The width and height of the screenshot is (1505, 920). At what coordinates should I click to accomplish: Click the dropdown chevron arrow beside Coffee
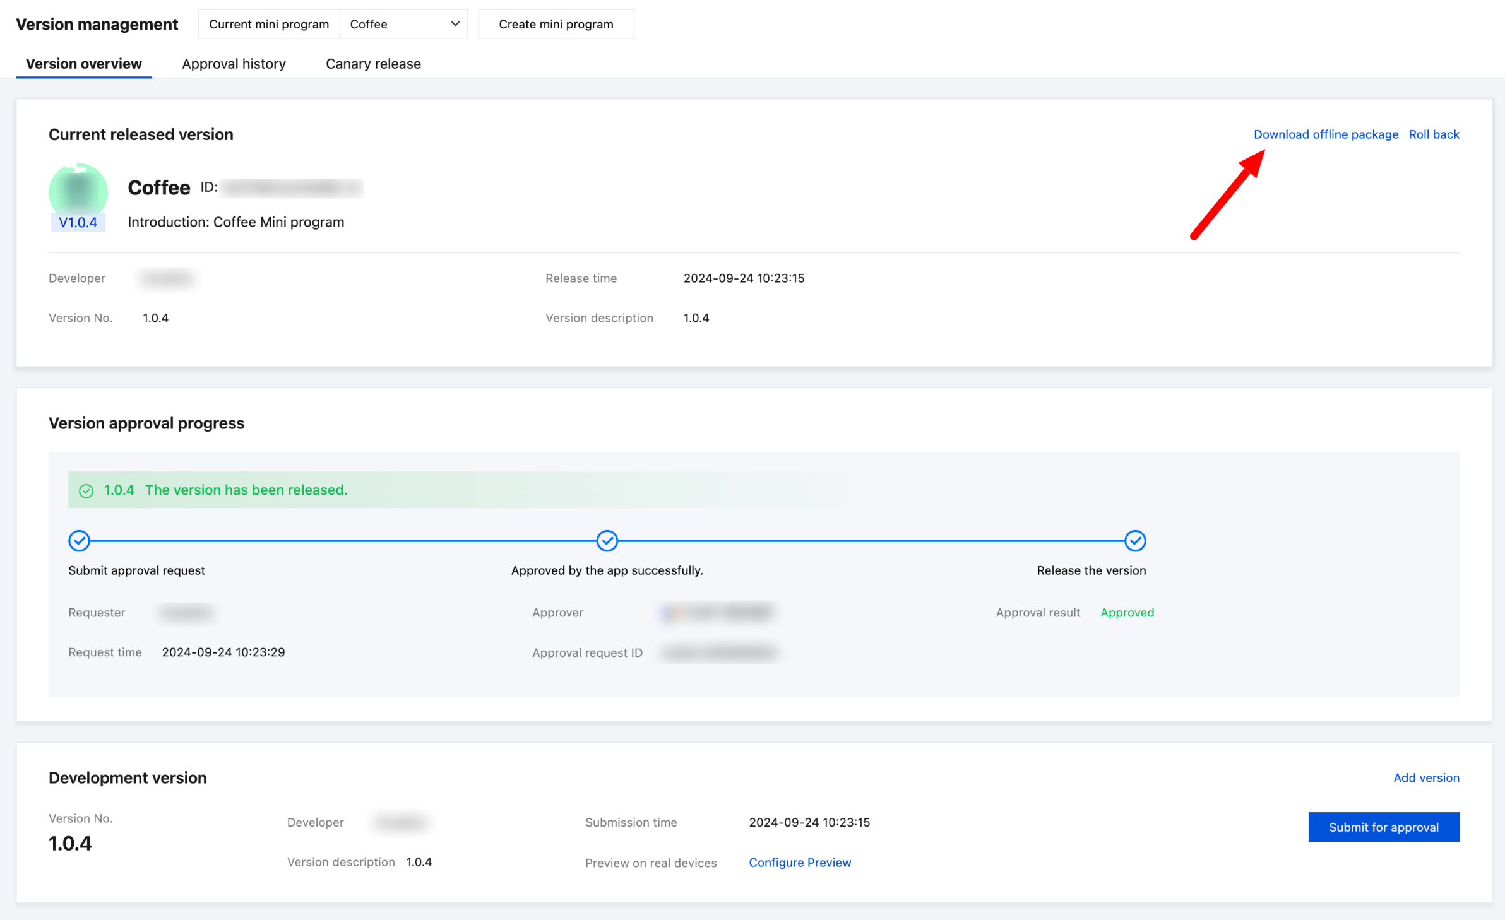pos(455,24)
